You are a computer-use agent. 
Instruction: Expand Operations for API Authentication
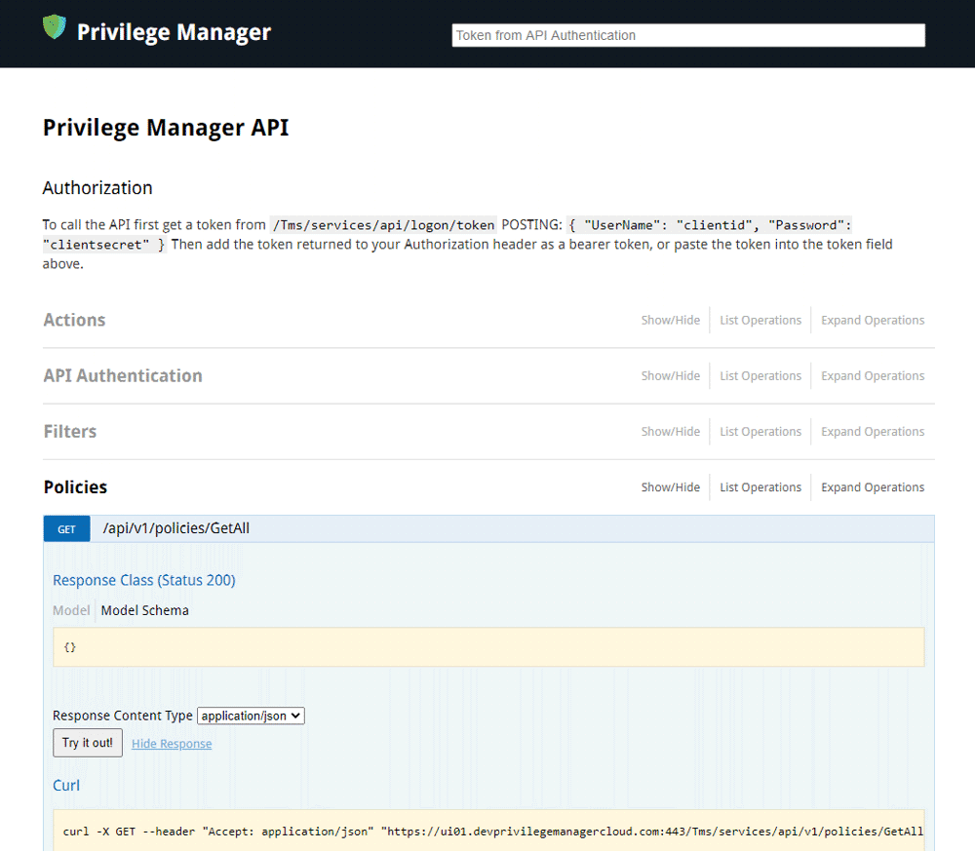[x=872, y=375]
